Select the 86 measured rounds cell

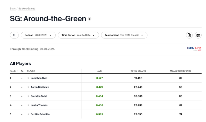click(x=181, y=96)
